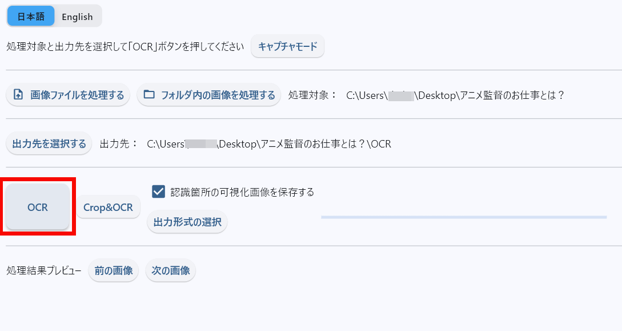This screenshot has height=331, width=622.
Task: Go to the next image with 次の画像
Action: coord(171,270)
